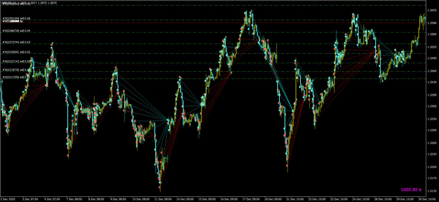Screen dimensions: 439x202
Task: Click the 24 Dec 10:00 time label
Action: [361, 199]
